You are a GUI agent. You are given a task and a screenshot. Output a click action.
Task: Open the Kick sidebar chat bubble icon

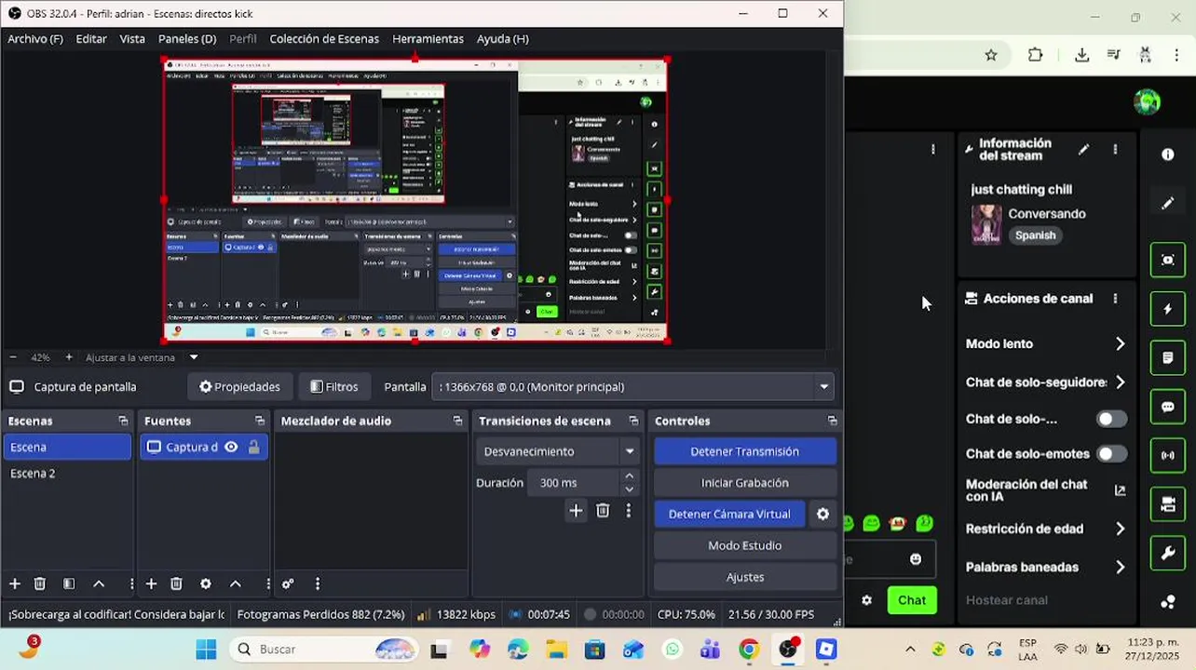coord(1168,407)
